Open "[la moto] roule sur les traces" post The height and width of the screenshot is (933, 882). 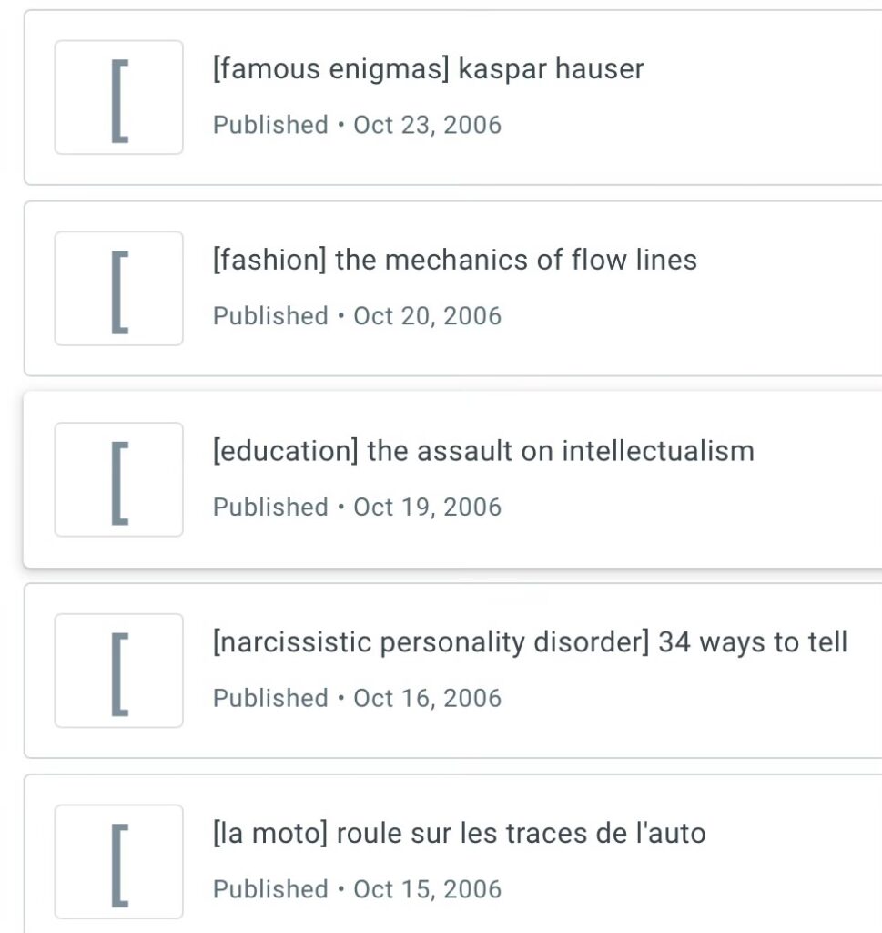(459, 834)
